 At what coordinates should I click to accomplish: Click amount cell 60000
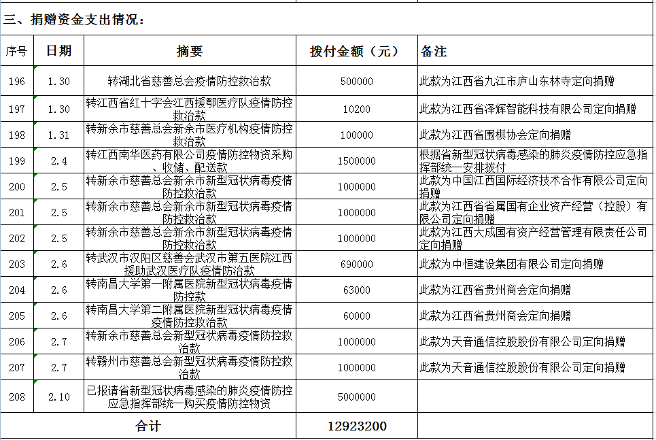(356, 316)
